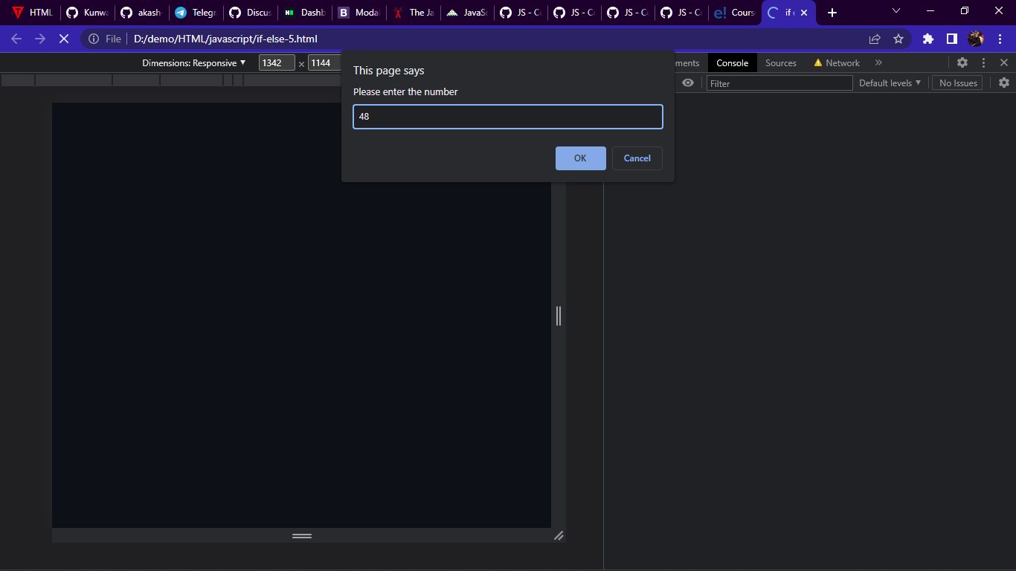Switch to the Sources tab
The height and width of the screenshot is (571, 1016).
click(780, 62)
